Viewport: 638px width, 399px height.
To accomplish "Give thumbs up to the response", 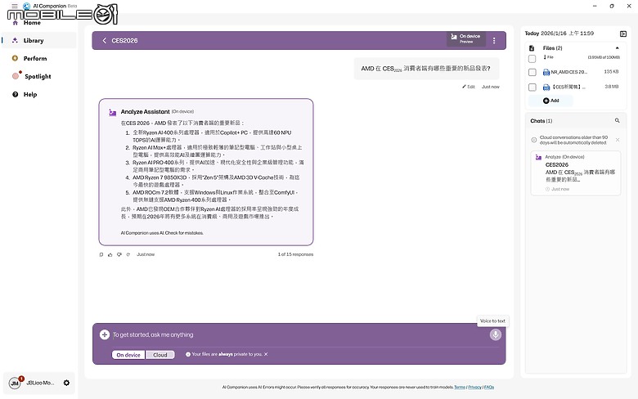I will tap(110, 254).
